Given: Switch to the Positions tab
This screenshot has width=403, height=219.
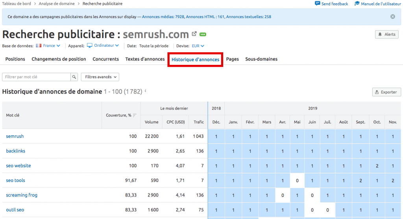Looking at the screenshot, I should coord(15,59).
